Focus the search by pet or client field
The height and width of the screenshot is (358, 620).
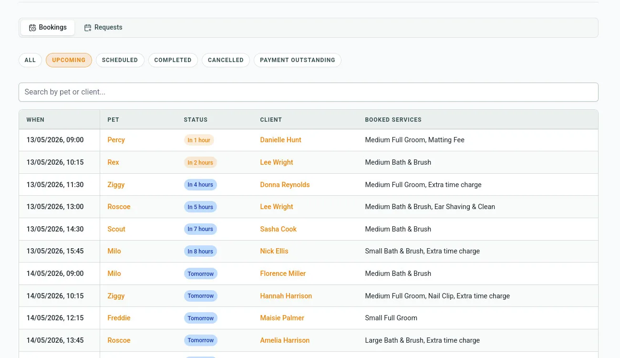coord(309,92)
